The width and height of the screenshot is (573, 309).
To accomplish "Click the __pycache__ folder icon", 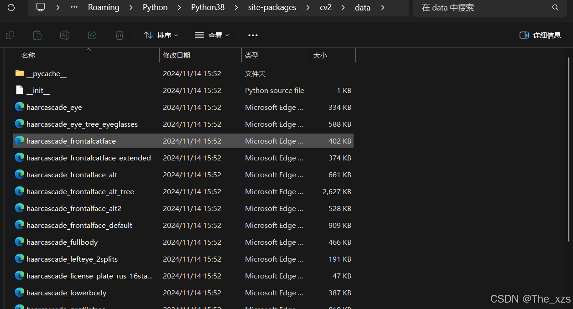I will (20, 73).
